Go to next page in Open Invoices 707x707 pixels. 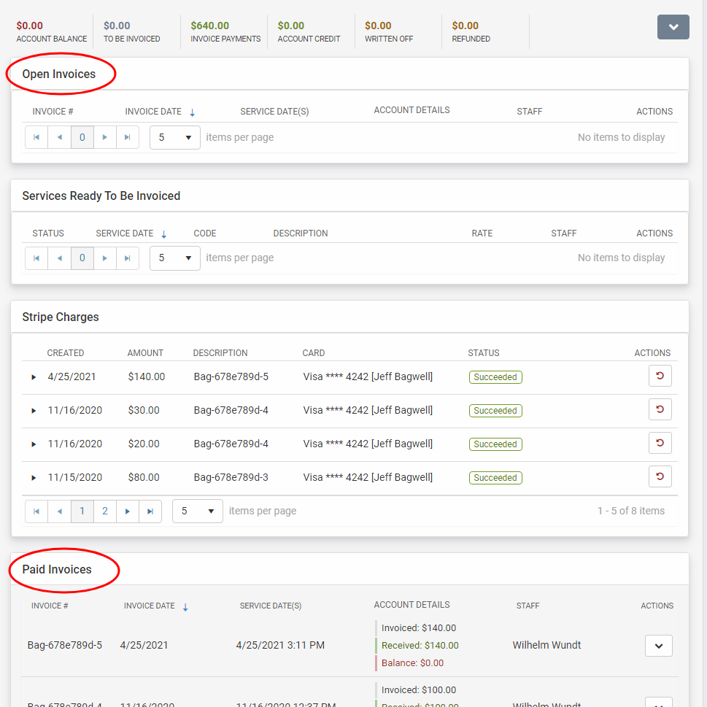coord(105,137)
